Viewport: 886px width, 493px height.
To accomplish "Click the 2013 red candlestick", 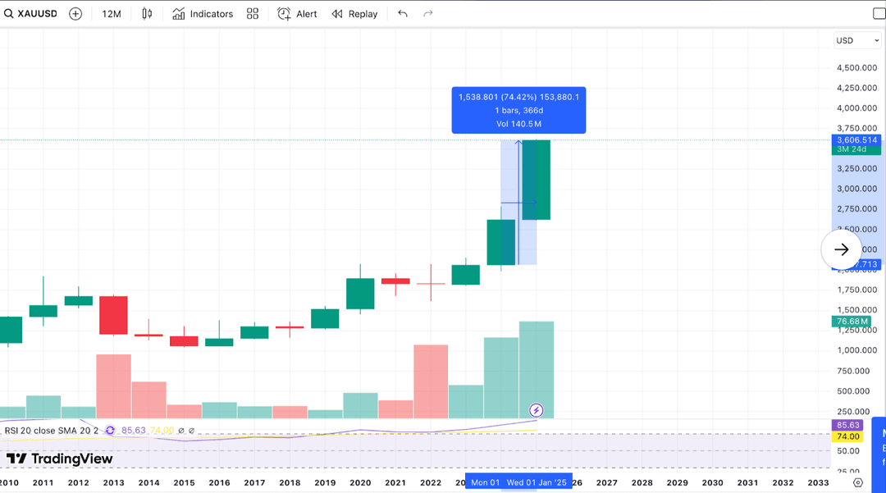I will (113, 315).
